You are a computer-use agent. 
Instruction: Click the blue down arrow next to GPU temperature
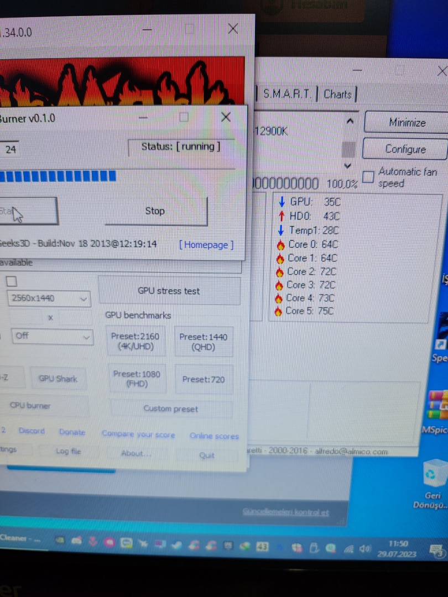click(x=282, y=202)
